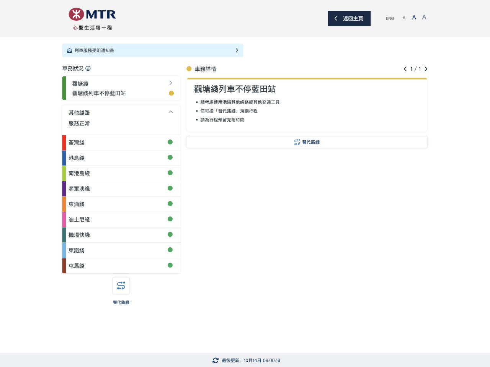Open the 列車服務受阻通知書 banner arrow
The image size is (490, 367).
pos(237,50)
